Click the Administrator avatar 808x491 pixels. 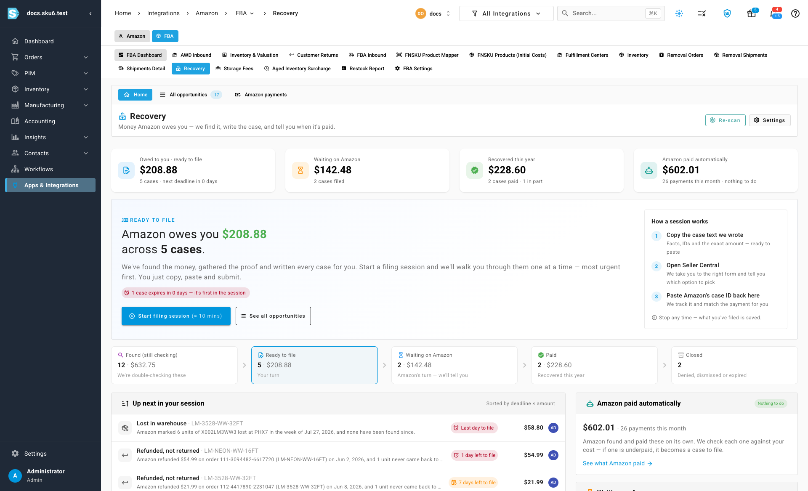pos(15,475)
